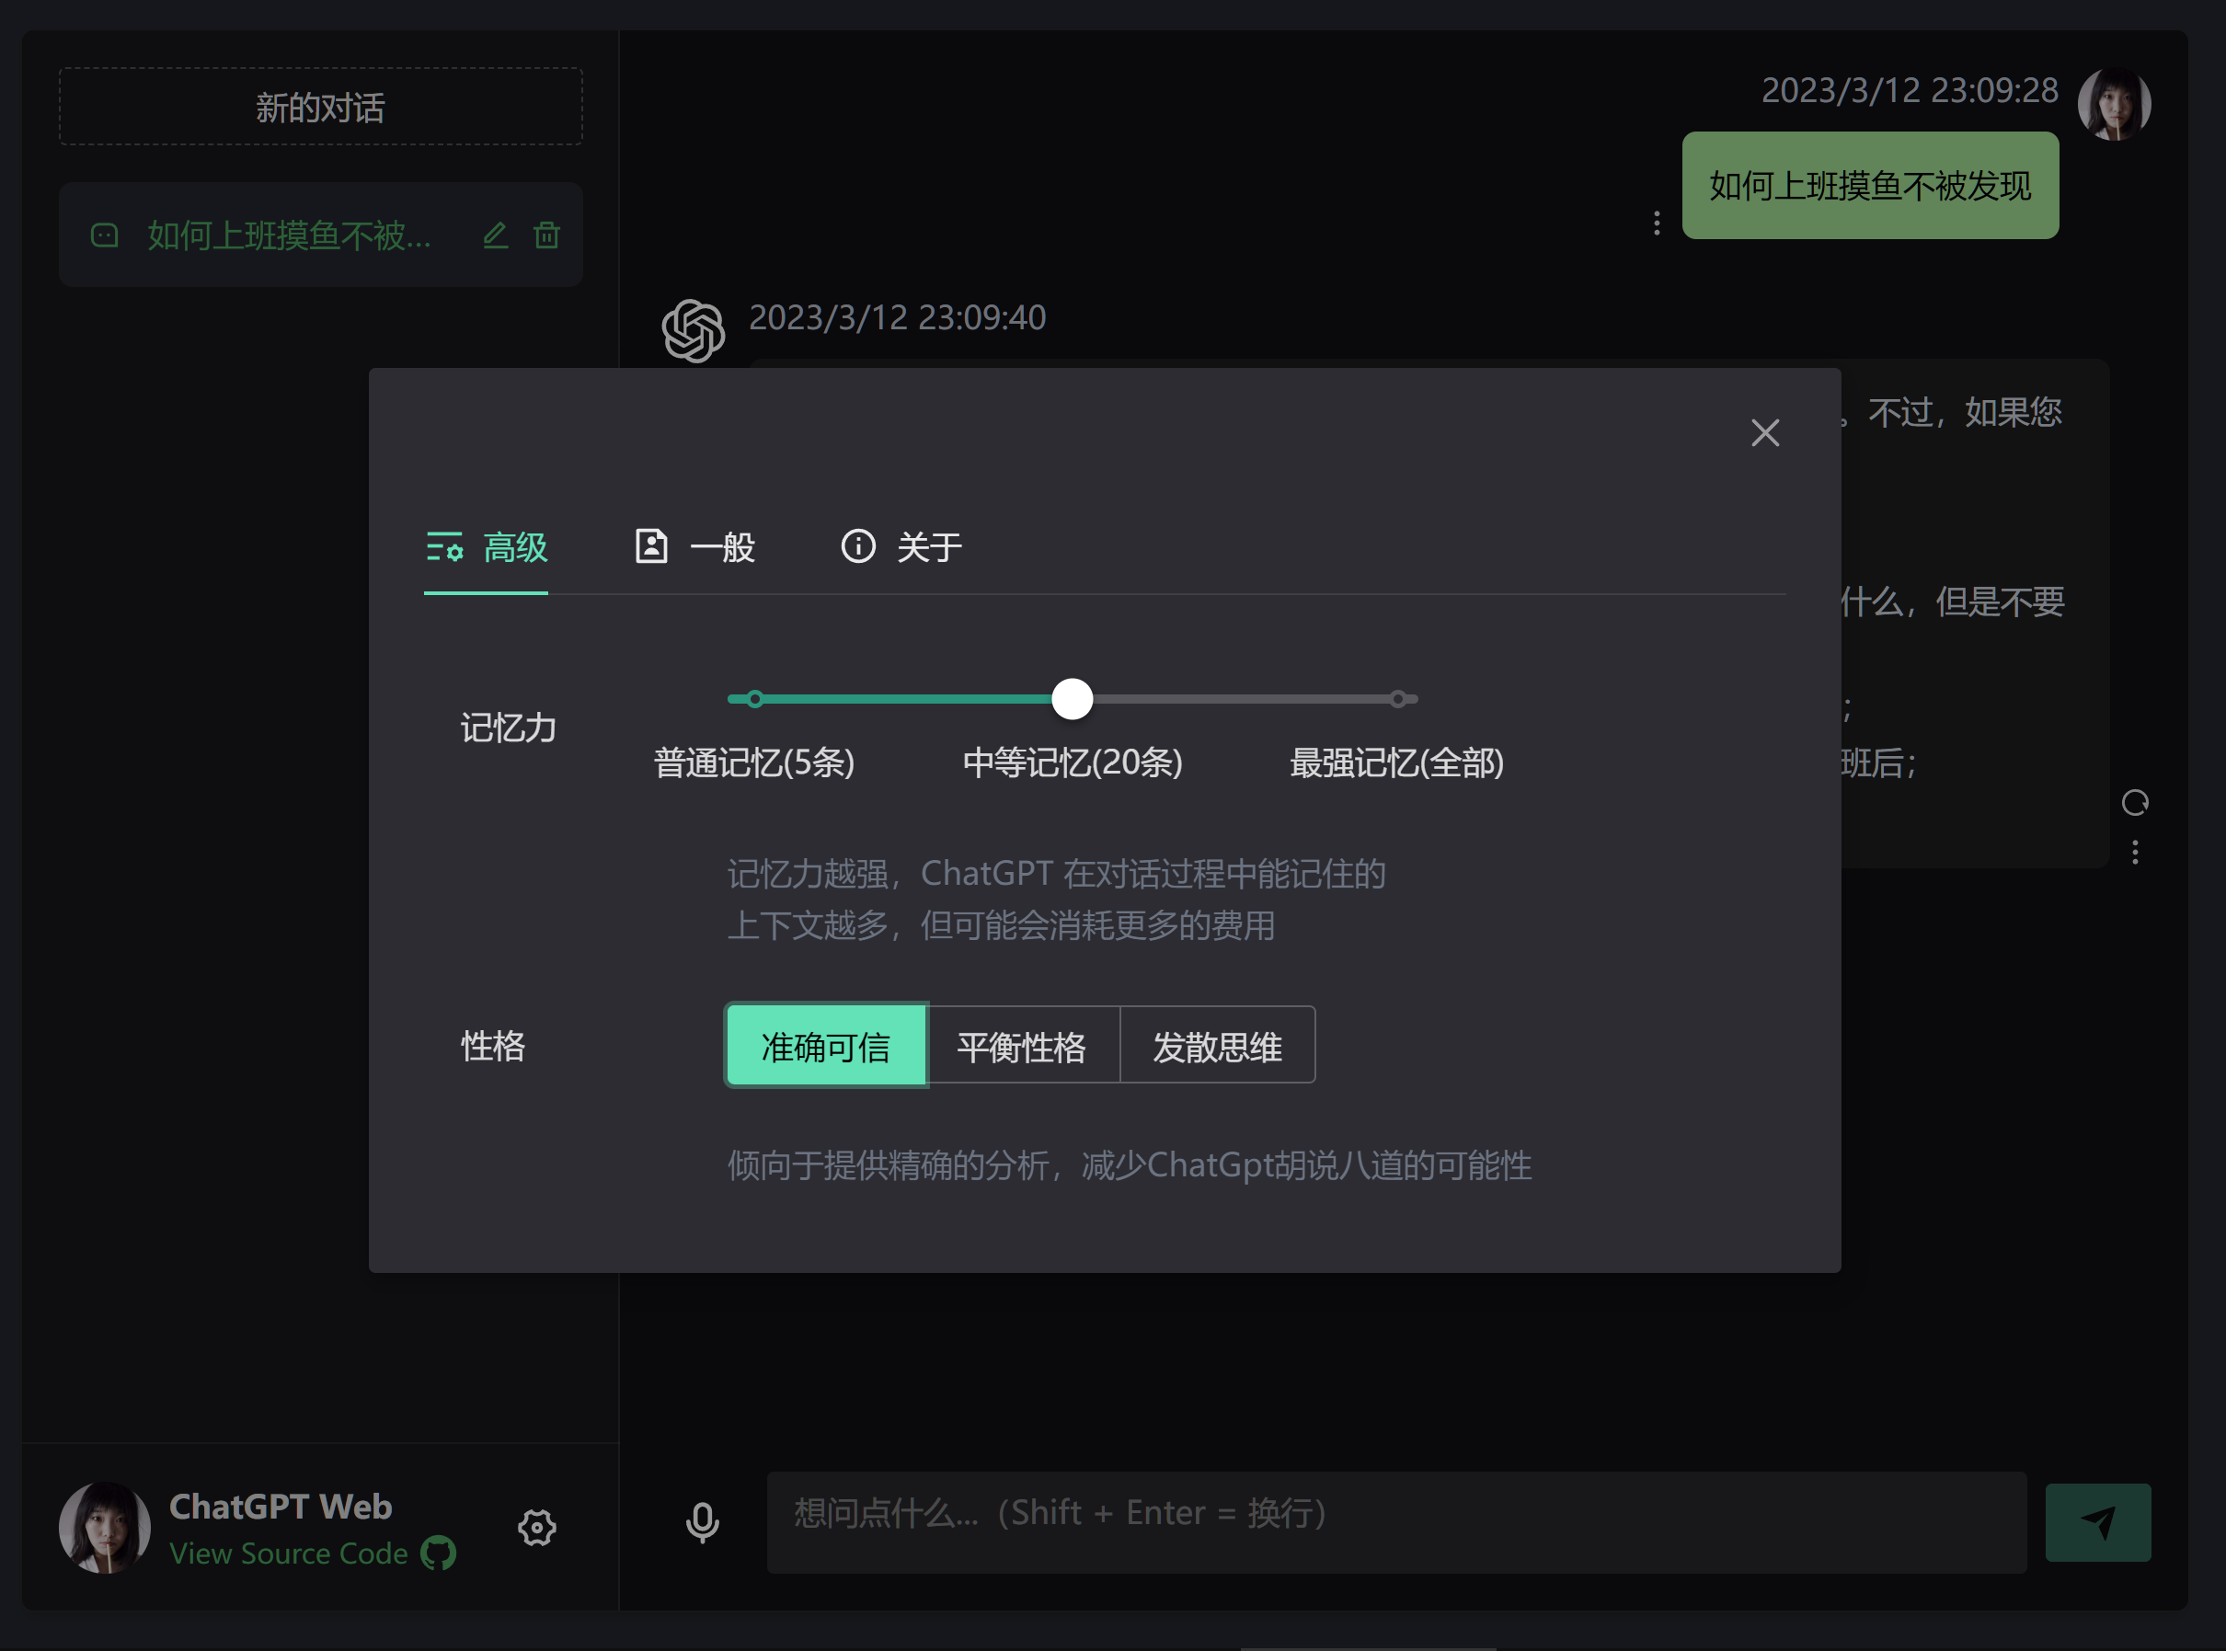
Task: Click the send message paper-plane button
Action: pyautogui.click(x=2097, y=1522)
